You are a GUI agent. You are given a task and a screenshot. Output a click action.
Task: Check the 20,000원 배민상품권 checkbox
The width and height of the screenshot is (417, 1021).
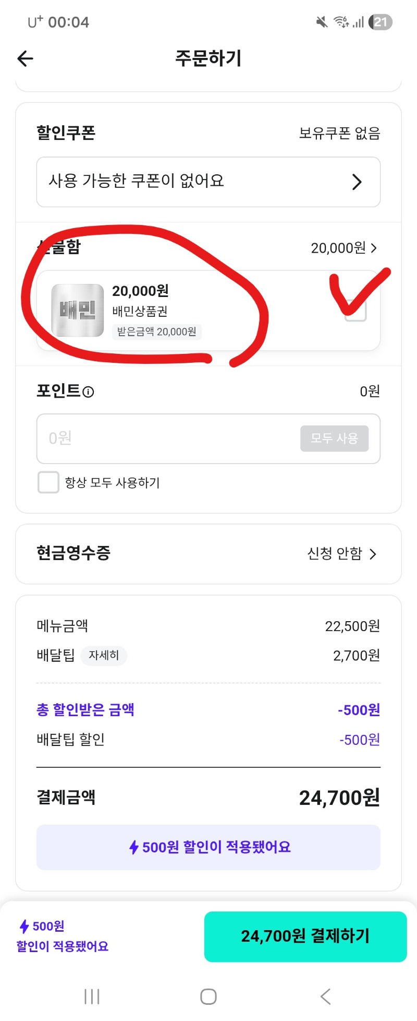click(355, 311)
